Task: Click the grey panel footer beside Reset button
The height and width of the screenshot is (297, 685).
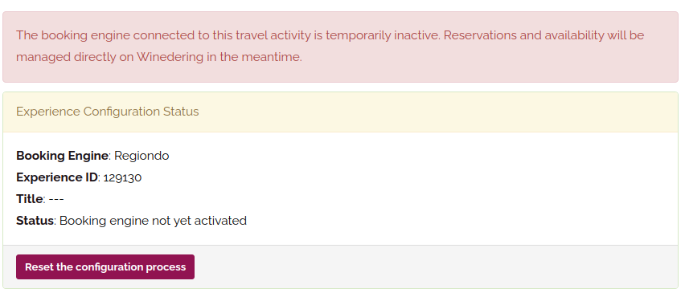Action: pos(435,267)
